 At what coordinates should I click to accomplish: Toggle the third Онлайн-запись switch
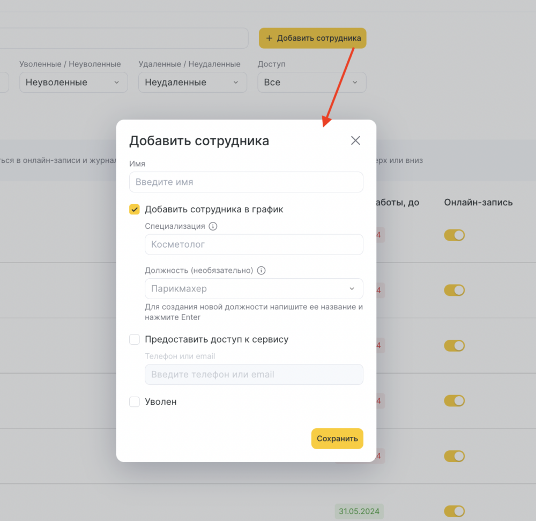455,346
